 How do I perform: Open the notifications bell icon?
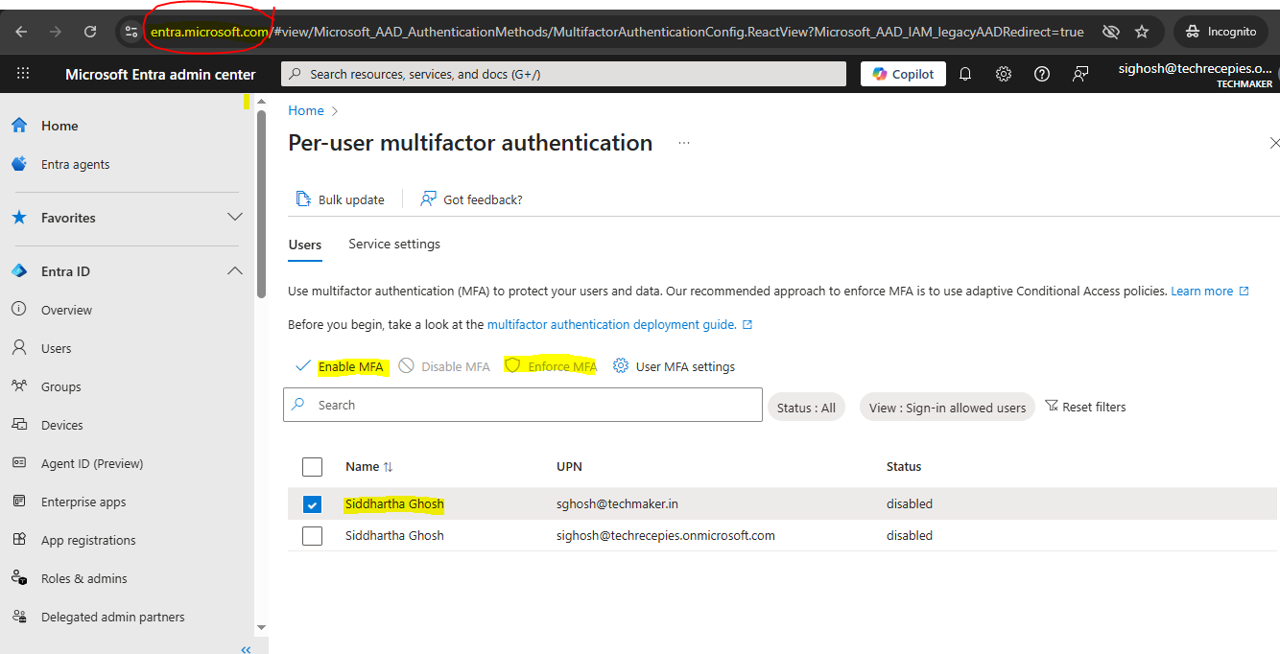(965, 74)
